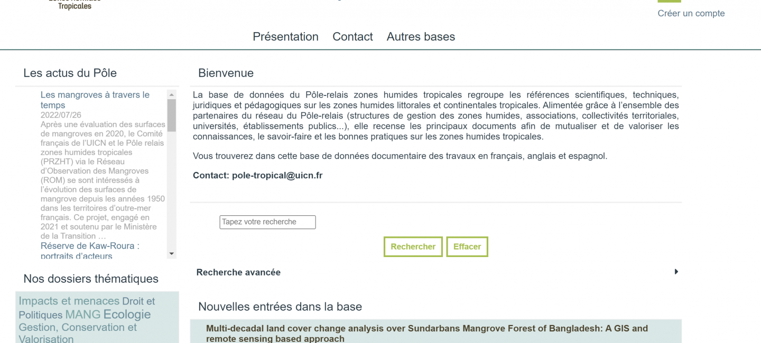Open the Autres bases menu item
The image size is (761, 343).
tap(421, 36)
